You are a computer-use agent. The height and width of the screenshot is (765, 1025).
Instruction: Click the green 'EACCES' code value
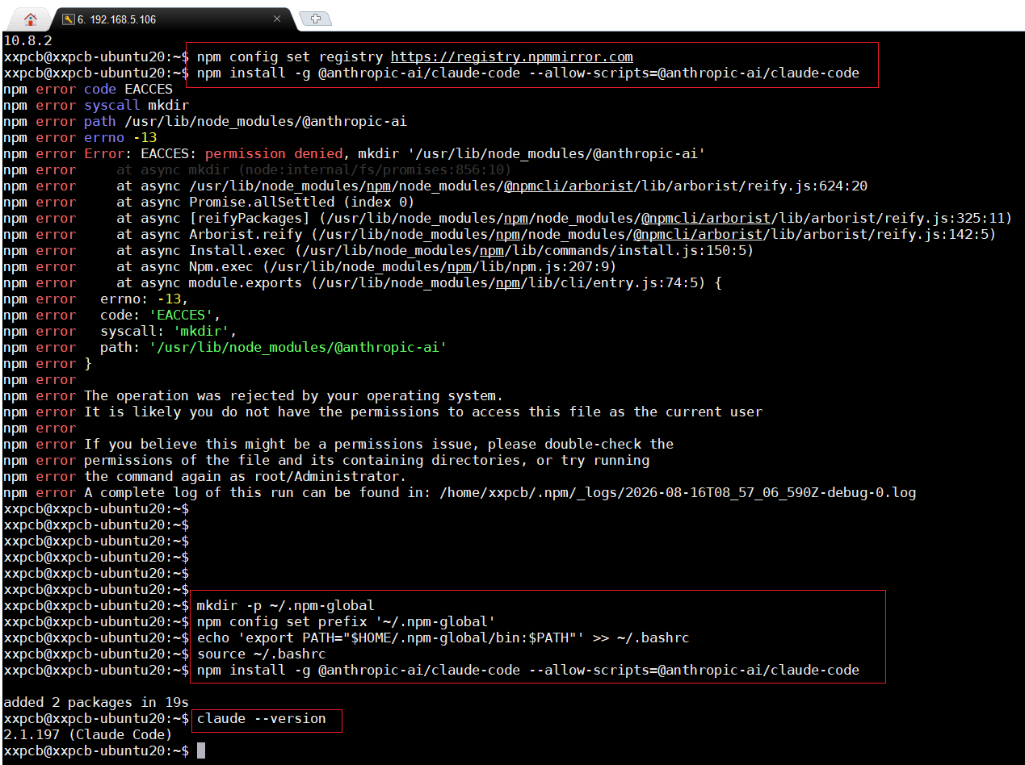(181, 315)
